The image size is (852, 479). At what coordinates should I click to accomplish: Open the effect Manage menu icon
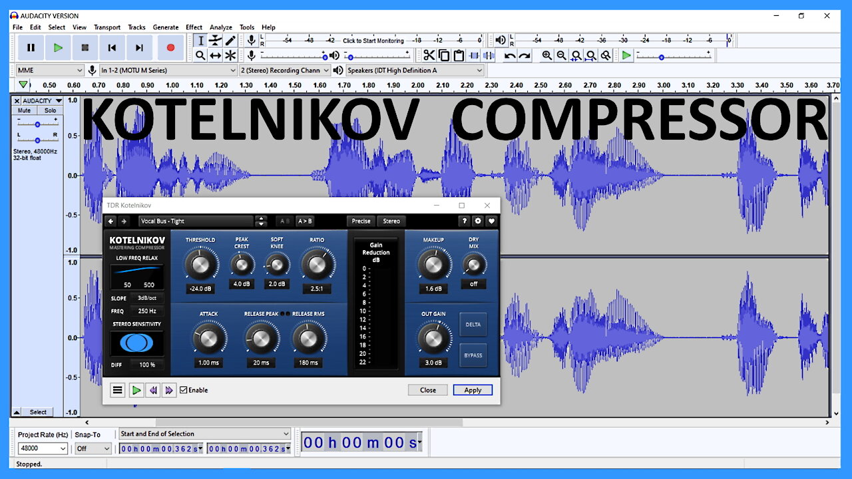pyautogui.click(x=118, y=391)
